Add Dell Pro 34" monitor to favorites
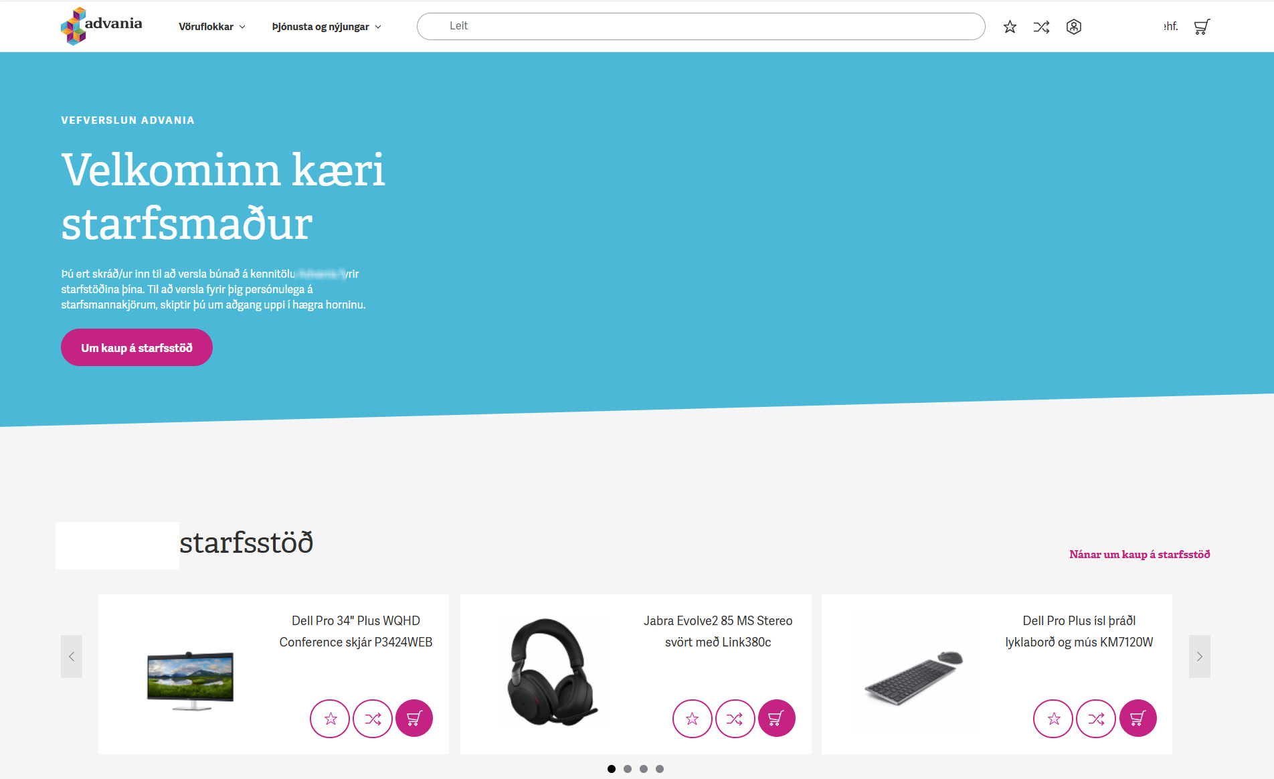 (x=330, y=719)
